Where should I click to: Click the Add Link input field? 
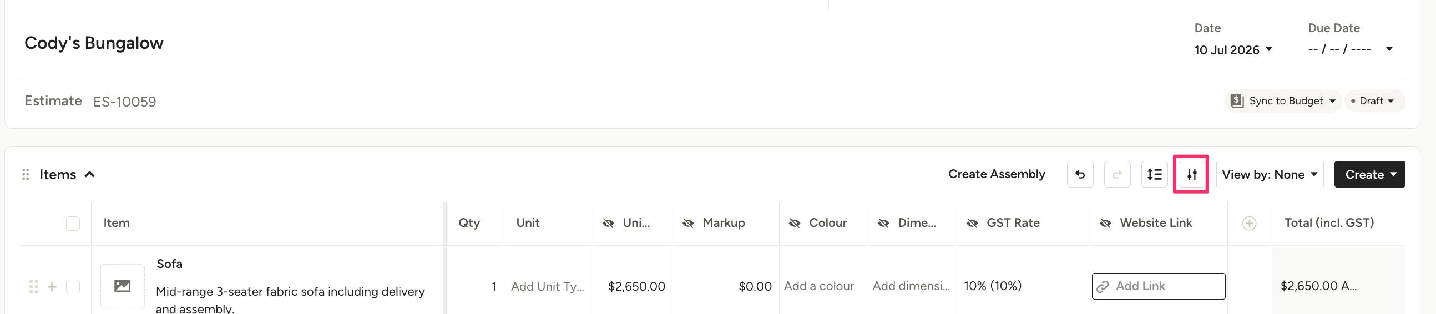[x=1159, y=286]
